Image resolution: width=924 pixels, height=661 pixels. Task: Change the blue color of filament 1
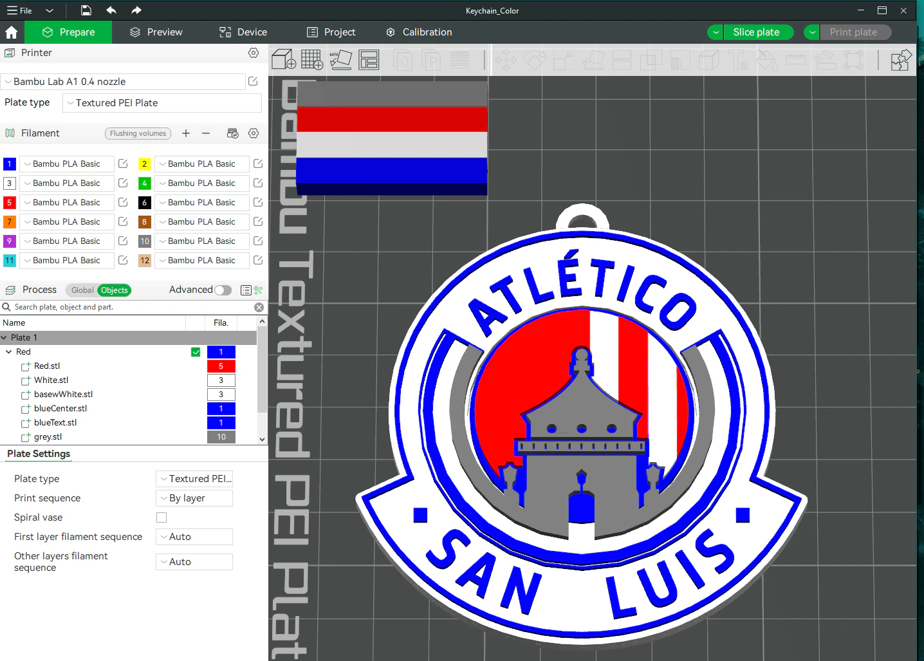click(10, 164)
